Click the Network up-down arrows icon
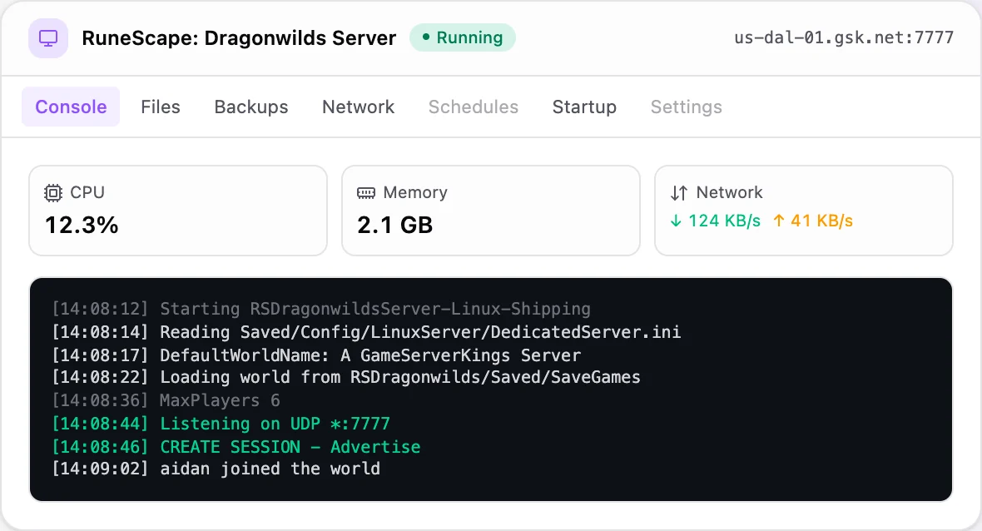Viewport: 982px width, 531px height. pyautogui.click(x=679, y=193)
